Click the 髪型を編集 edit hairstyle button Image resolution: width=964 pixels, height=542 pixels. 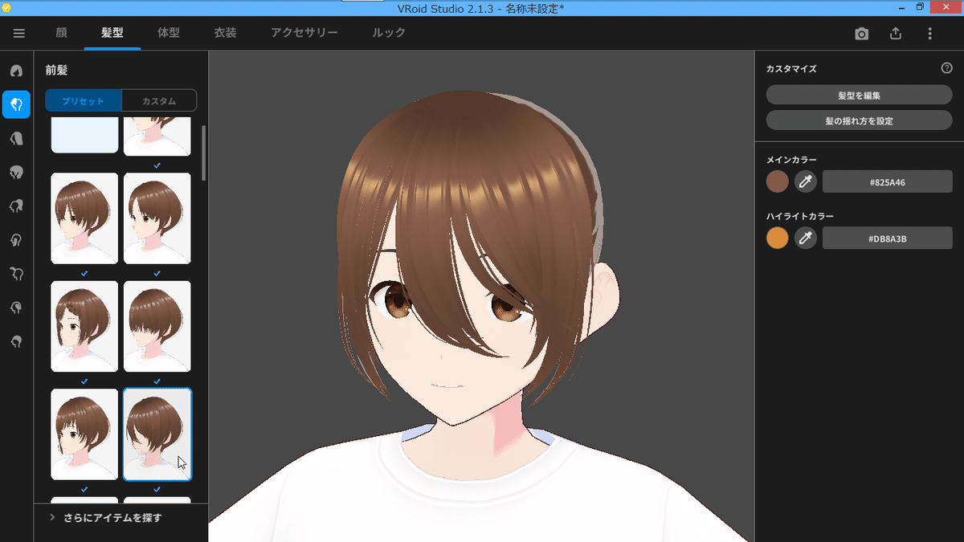858,94
